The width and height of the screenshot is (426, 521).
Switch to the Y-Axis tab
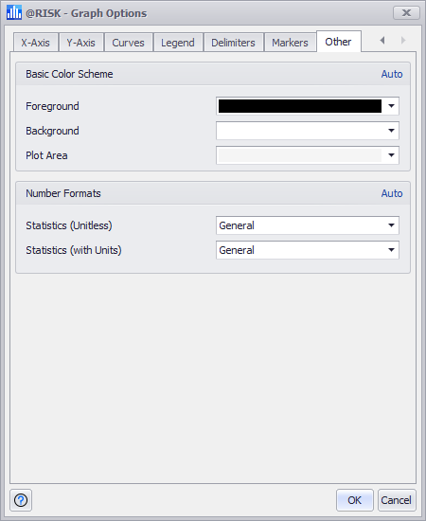pyautogui.click(x=81, y=43)
